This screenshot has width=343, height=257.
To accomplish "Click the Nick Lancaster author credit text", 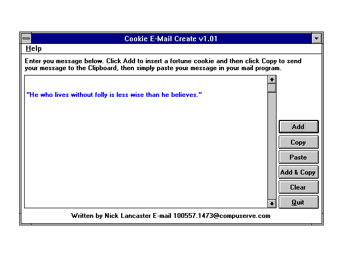I will click(170, 216).
